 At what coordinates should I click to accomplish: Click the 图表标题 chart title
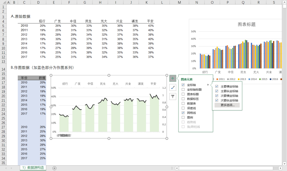(247, 25)
